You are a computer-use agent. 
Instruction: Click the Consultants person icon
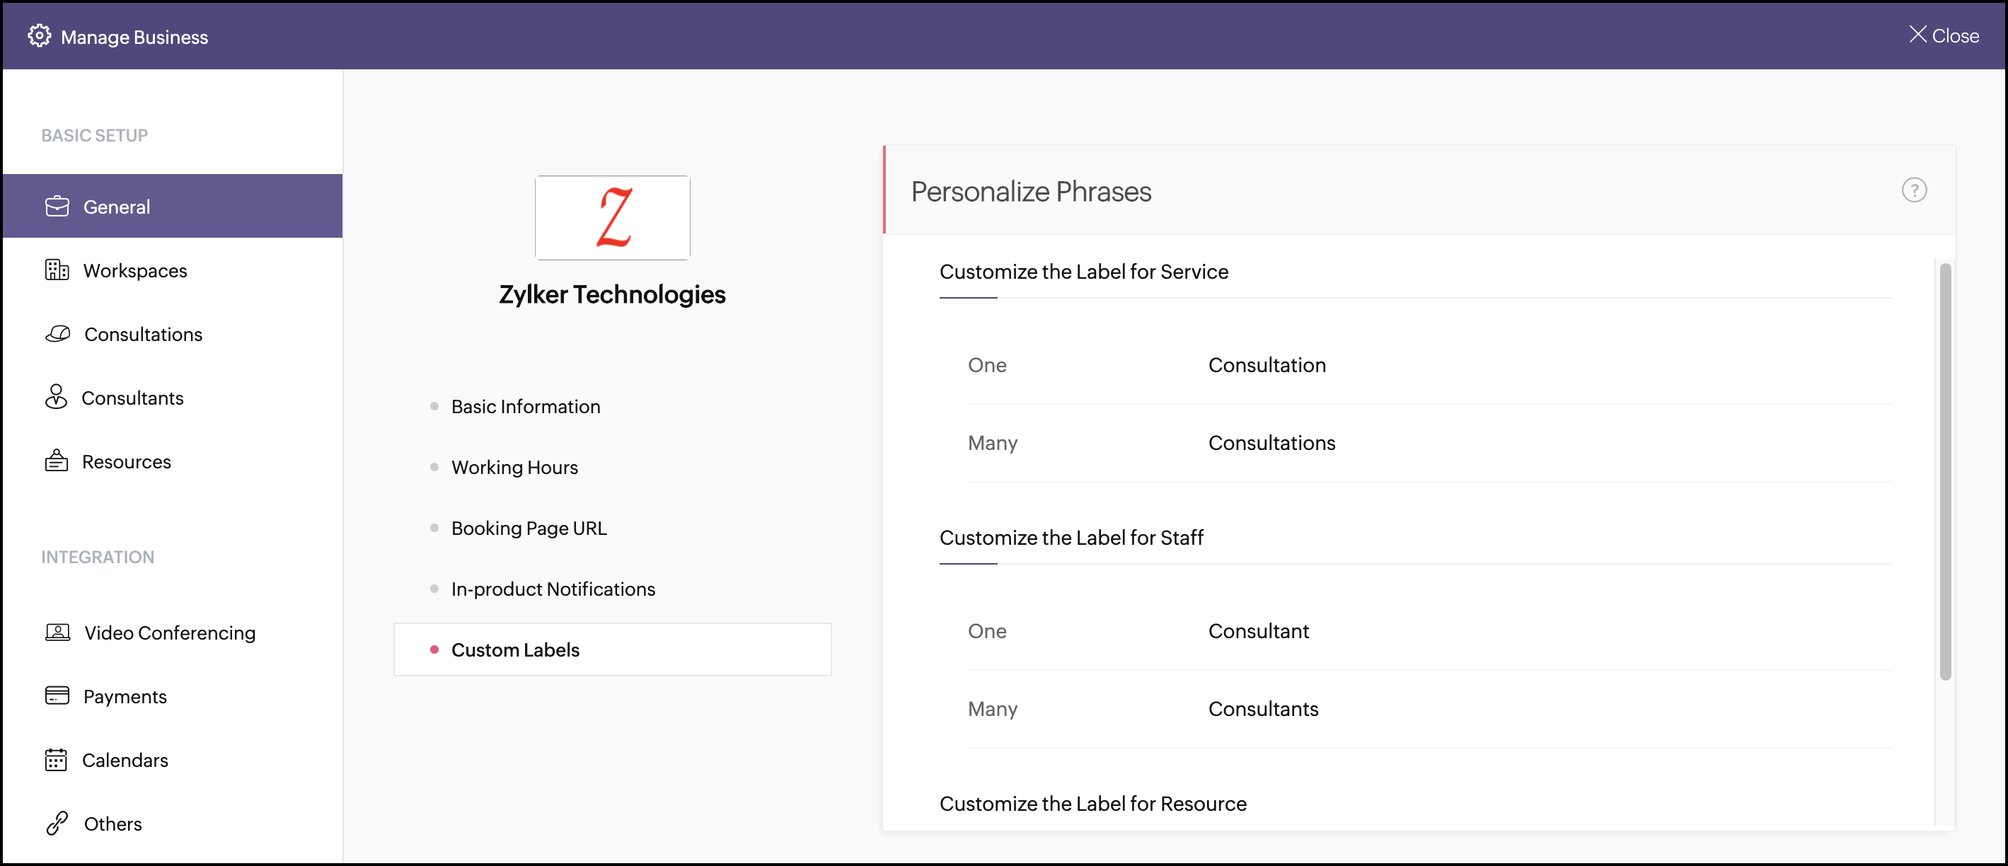tap(56, 397)
